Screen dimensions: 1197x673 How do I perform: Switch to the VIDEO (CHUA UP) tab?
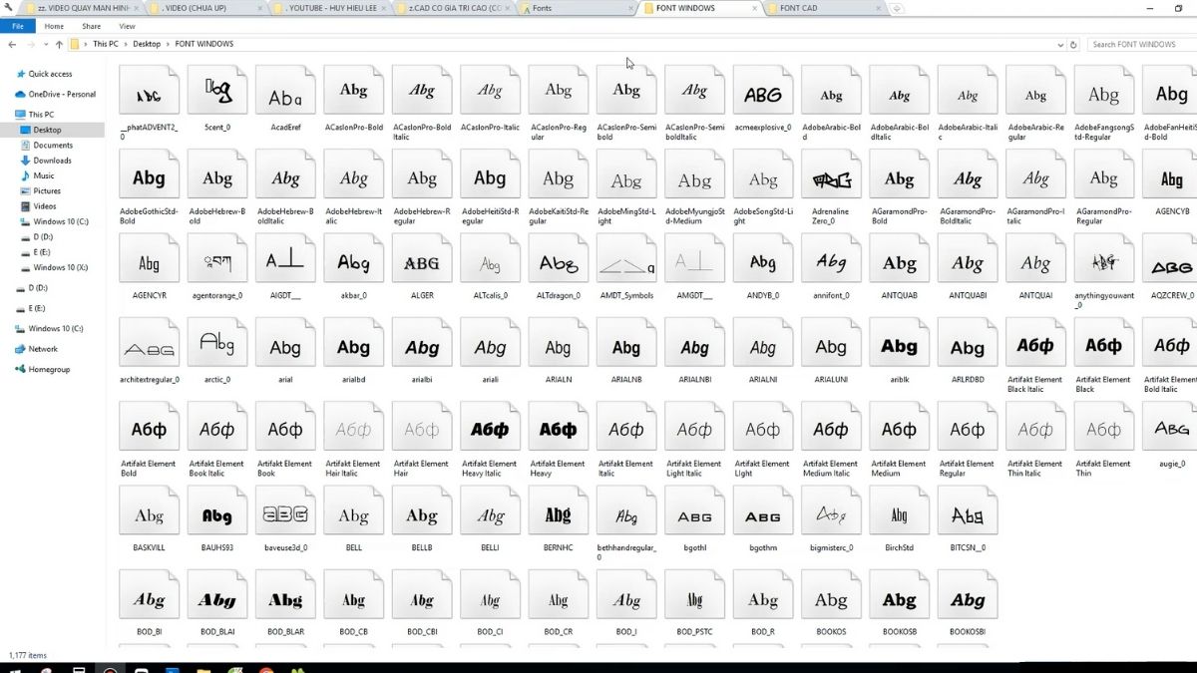[x=204, y=8]
